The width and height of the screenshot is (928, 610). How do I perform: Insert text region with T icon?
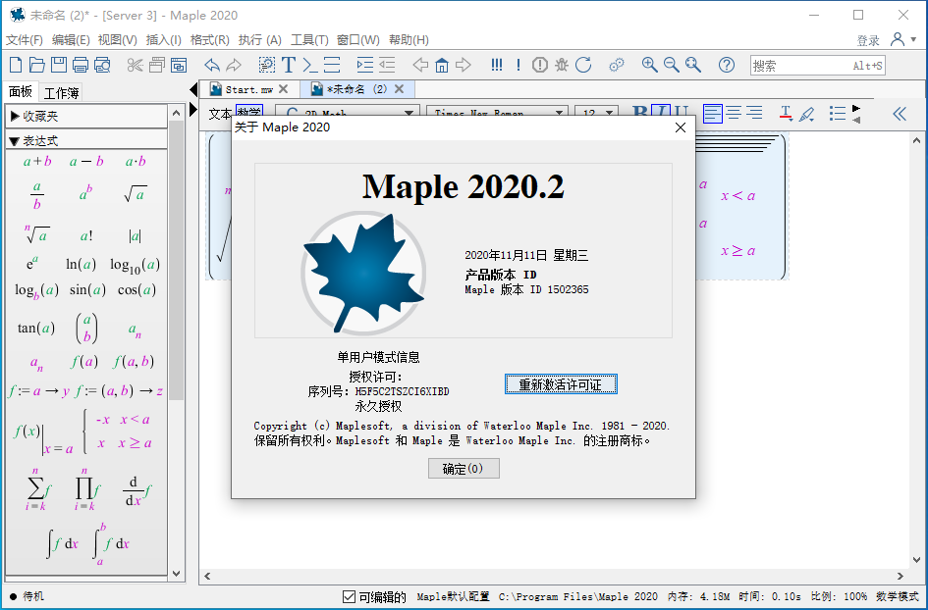(289, 65)
